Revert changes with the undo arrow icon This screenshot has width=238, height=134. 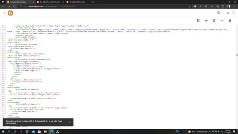(x=222, y=20)
